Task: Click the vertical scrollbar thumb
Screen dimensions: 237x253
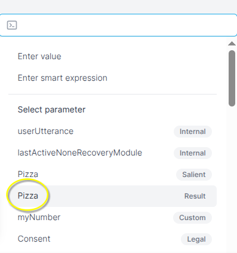Action: (x=232, y=78)
